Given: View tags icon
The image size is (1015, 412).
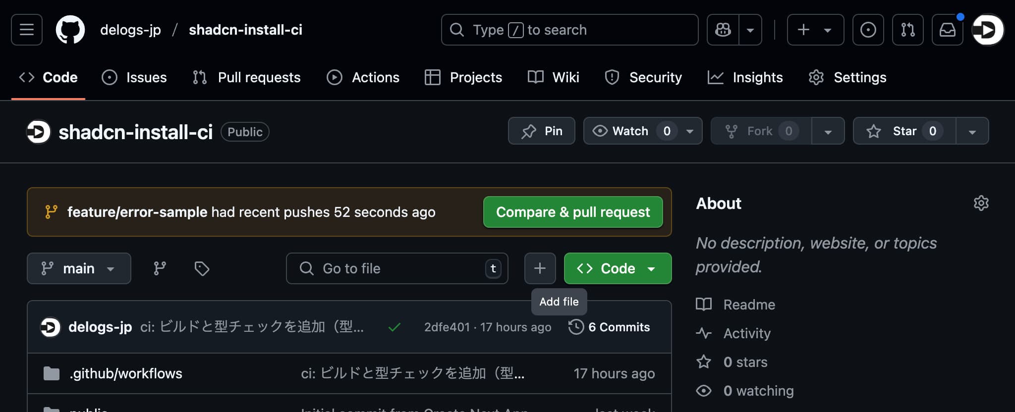Looking at the screenshot, I should tap(202, 268).
